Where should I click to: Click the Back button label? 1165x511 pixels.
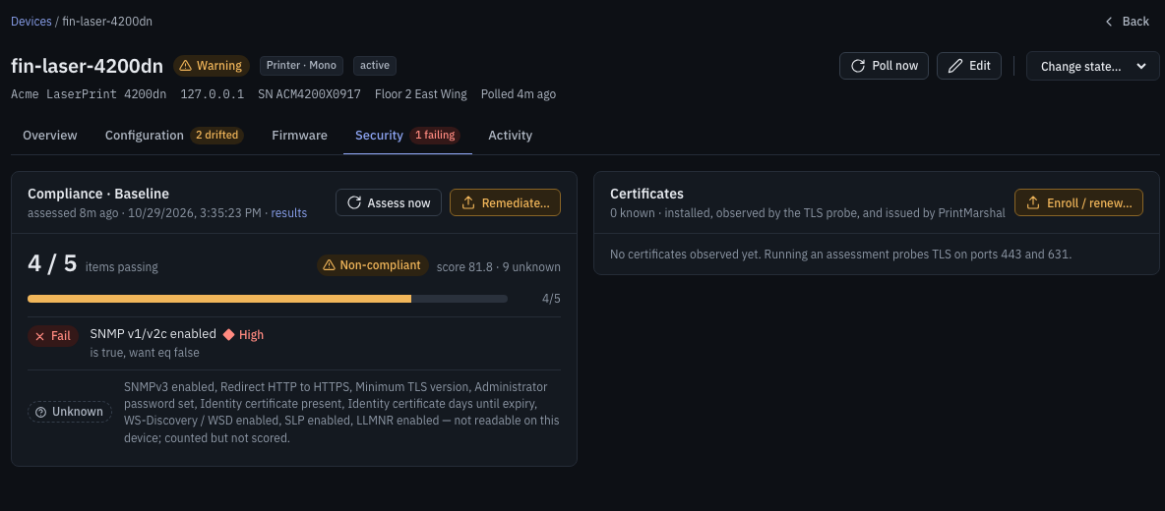(x=1135, y=22)
